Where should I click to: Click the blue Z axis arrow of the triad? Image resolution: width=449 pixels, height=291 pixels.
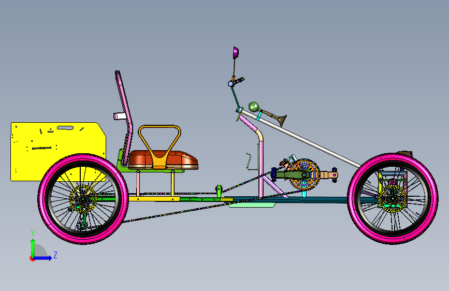[x=43, y=258]
